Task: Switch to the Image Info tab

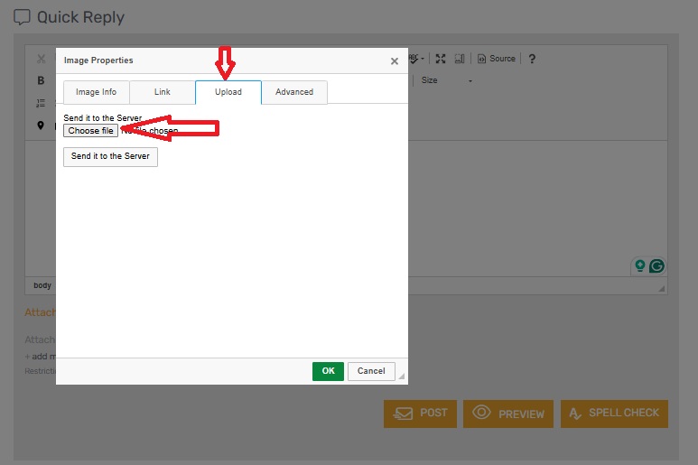Action: (x=96, y=92)
